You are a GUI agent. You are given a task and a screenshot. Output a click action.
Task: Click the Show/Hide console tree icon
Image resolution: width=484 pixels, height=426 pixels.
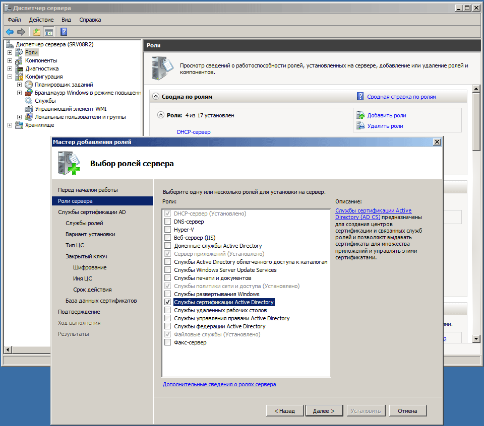pos(49,32)
